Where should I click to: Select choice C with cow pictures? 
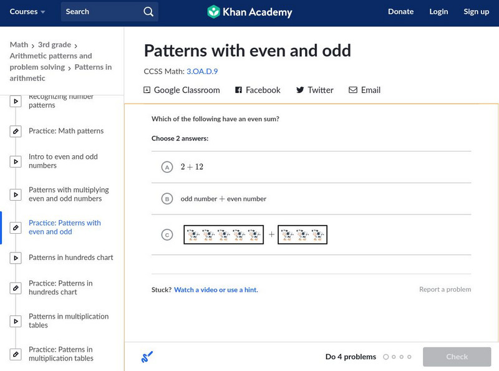click(x=167, y=235)
